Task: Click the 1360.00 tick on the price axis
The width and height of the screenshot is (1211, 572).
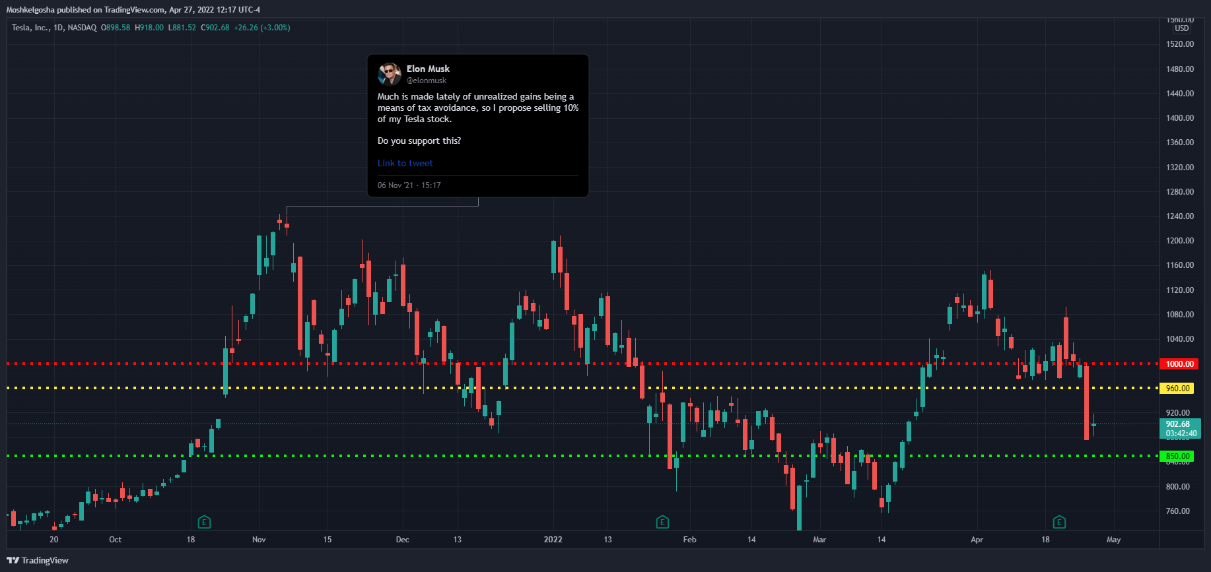Action: [1180, 143]
